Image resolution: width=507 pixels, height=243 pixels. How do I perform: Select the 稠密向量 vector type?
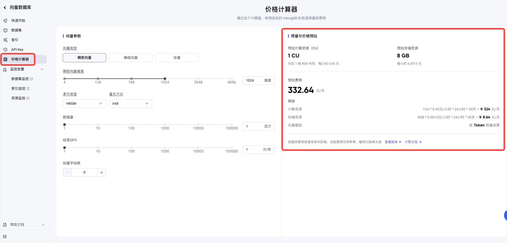click(84, 58)
